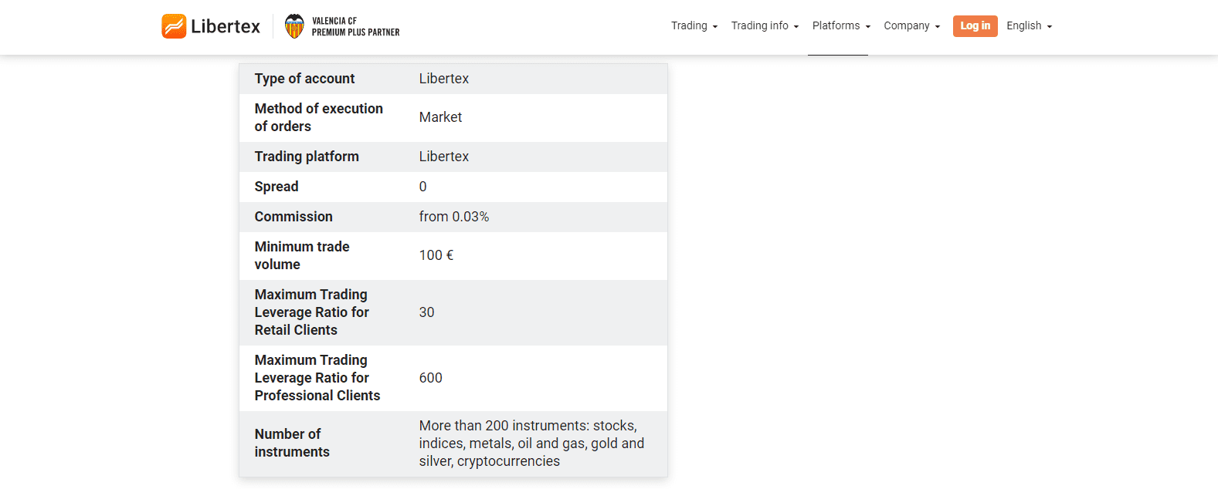The image size is (1218, 489).
Task: Click the orange Libertex logo icon
Action: tap(174, 26)
